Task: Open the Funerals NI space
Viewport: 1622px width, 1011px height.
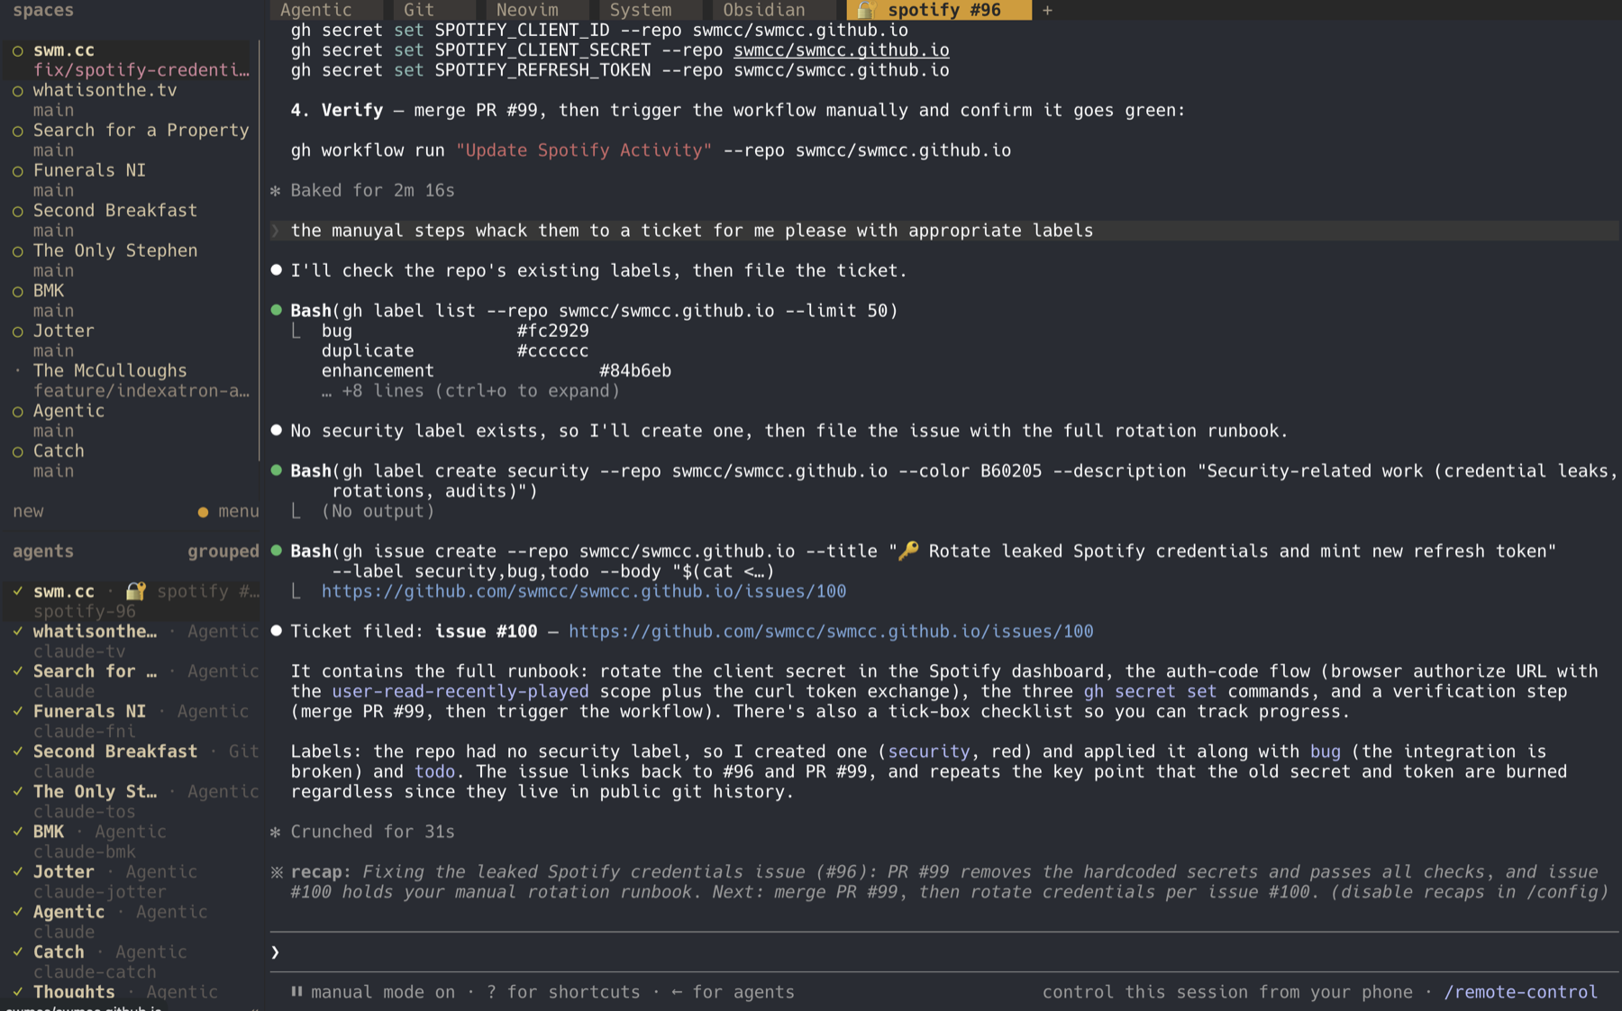Action: 131,179
